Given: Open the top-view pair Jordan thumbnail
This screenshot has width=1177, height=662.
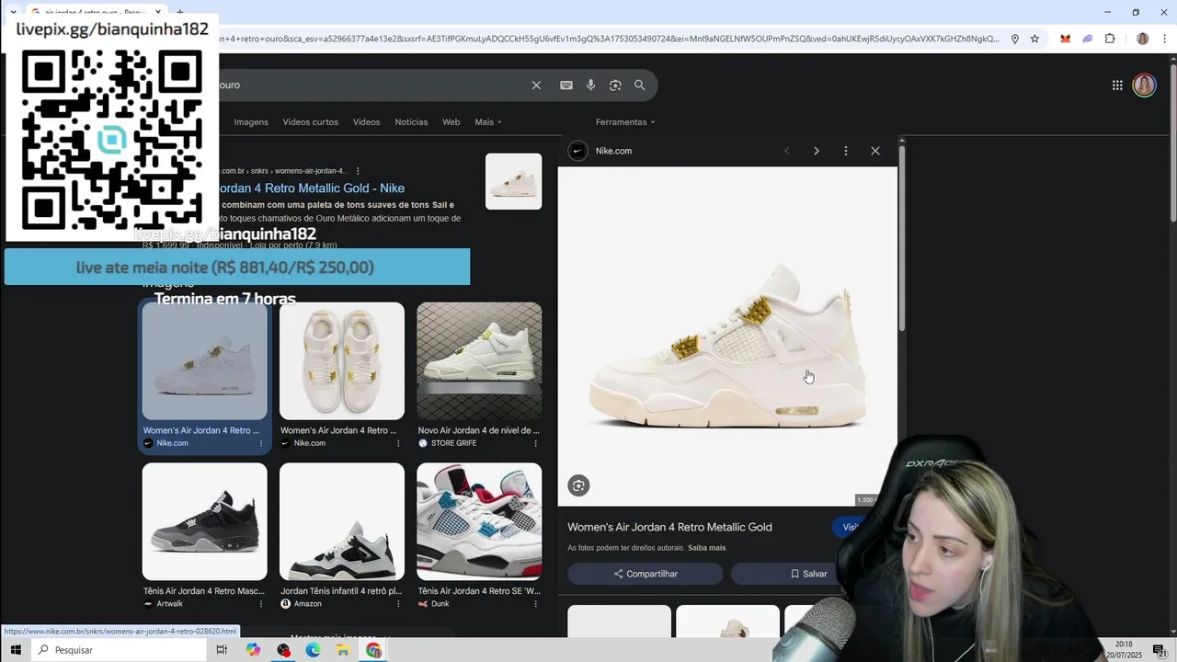Looking at the screenshot, I should [342, 361].
